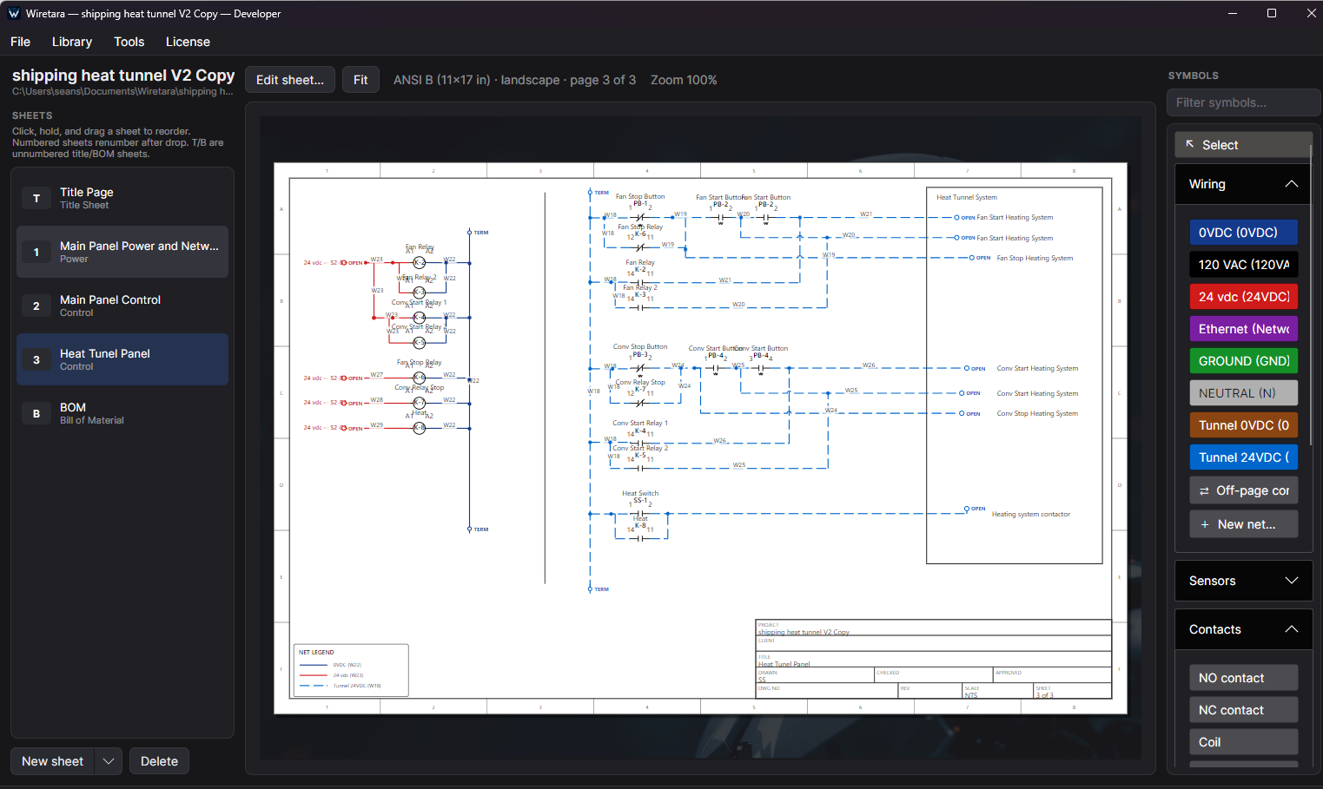1323x789 pixels.
Task: Open the Library menu
Action: point(72,42)
